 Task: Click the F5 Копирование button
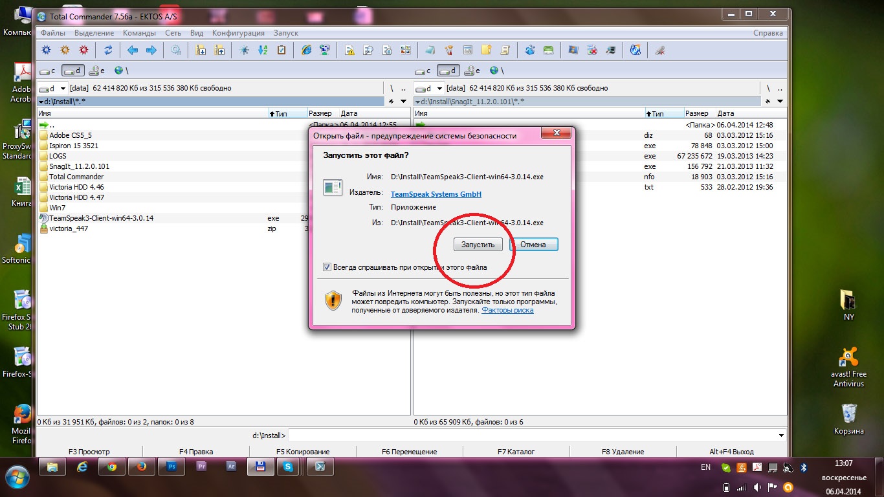[303, 452]
